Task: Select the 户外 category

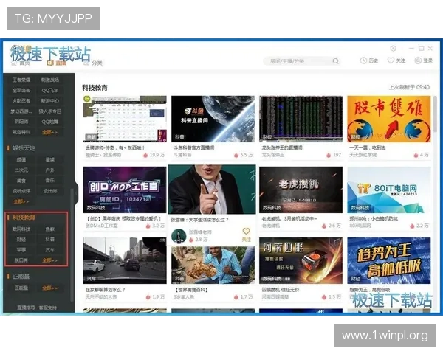Action: 50,170
